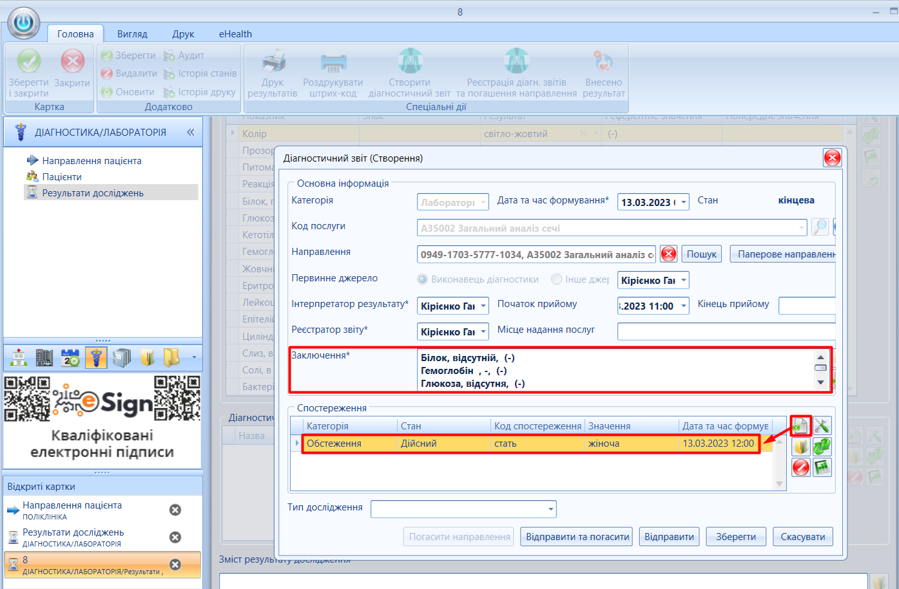Click the 'Скасувати' button

coord(803,537)
